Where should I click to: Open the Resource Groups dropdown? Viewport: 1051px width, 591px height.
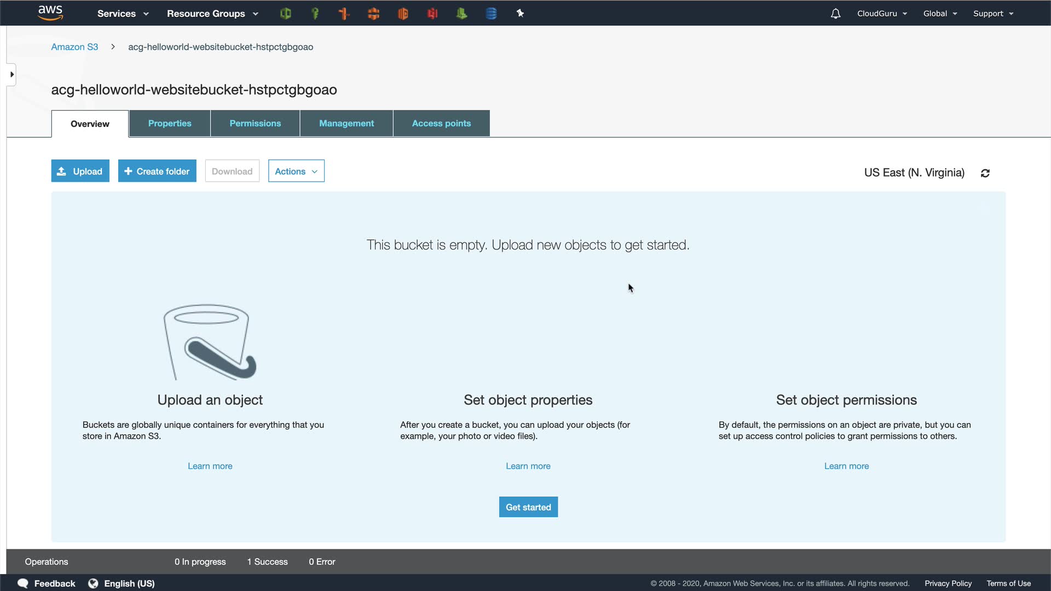click(212, 14)
